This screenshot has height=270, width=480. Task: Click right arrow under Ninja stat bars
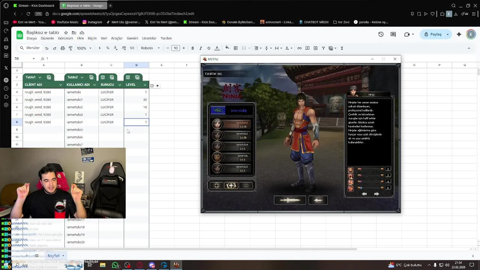(376, 194)
